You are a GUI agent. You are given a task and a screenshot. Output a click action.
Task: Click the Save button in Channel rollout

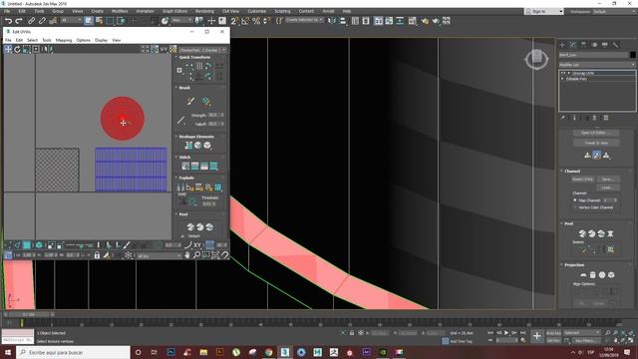[x=608, y=179]
